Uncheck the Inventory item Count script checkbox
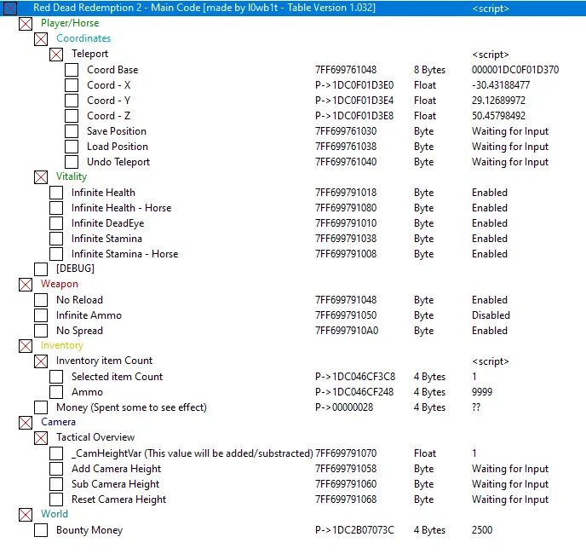The image size is (586, 560). click(41, 361)
